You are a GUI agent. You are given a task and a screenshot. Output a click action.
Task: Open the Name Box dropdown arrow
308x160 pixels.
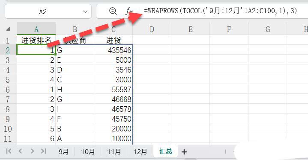click(85, 12)
